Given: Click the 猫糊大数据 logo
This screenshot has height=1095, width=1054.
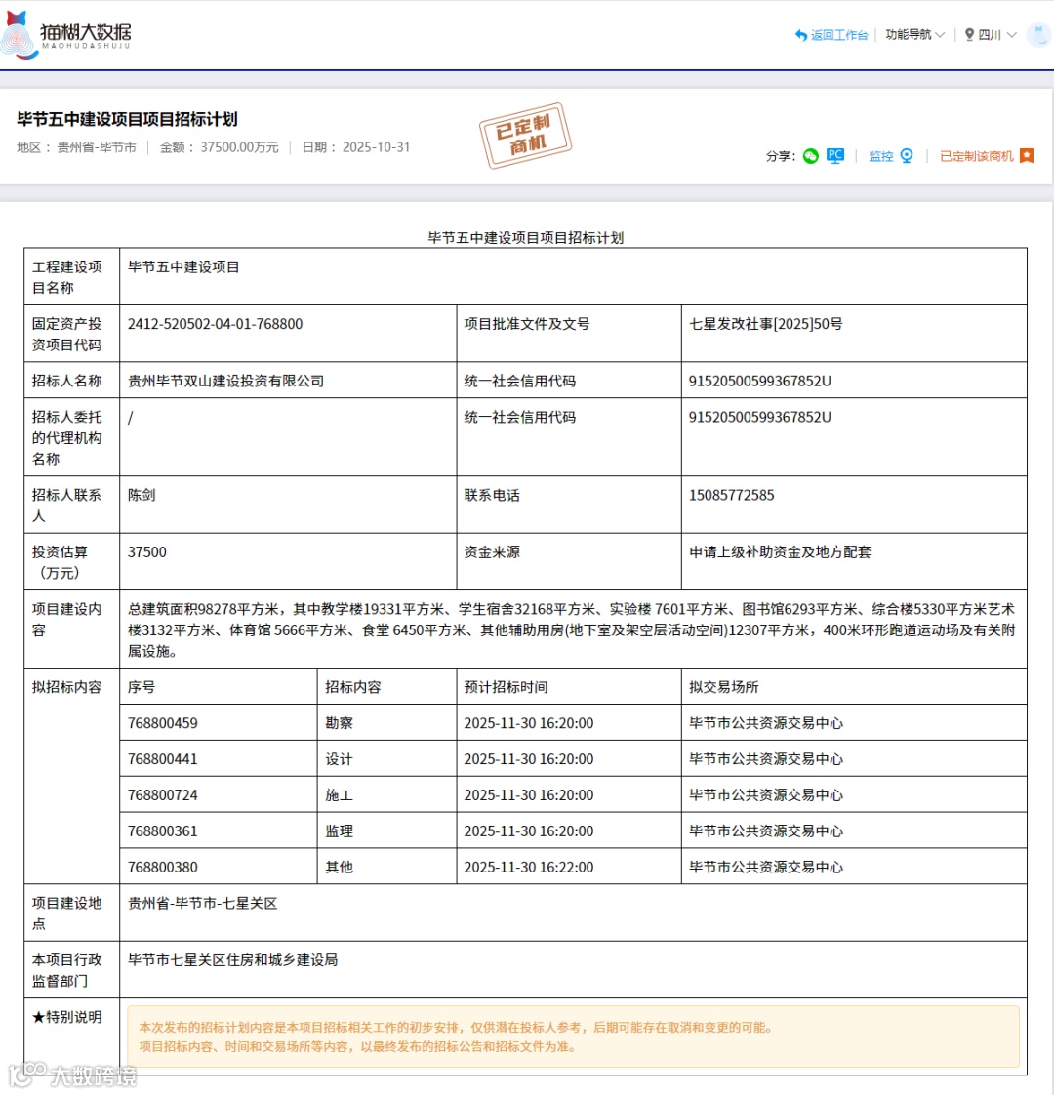Looking at the screenshot, I should (66, 35).
